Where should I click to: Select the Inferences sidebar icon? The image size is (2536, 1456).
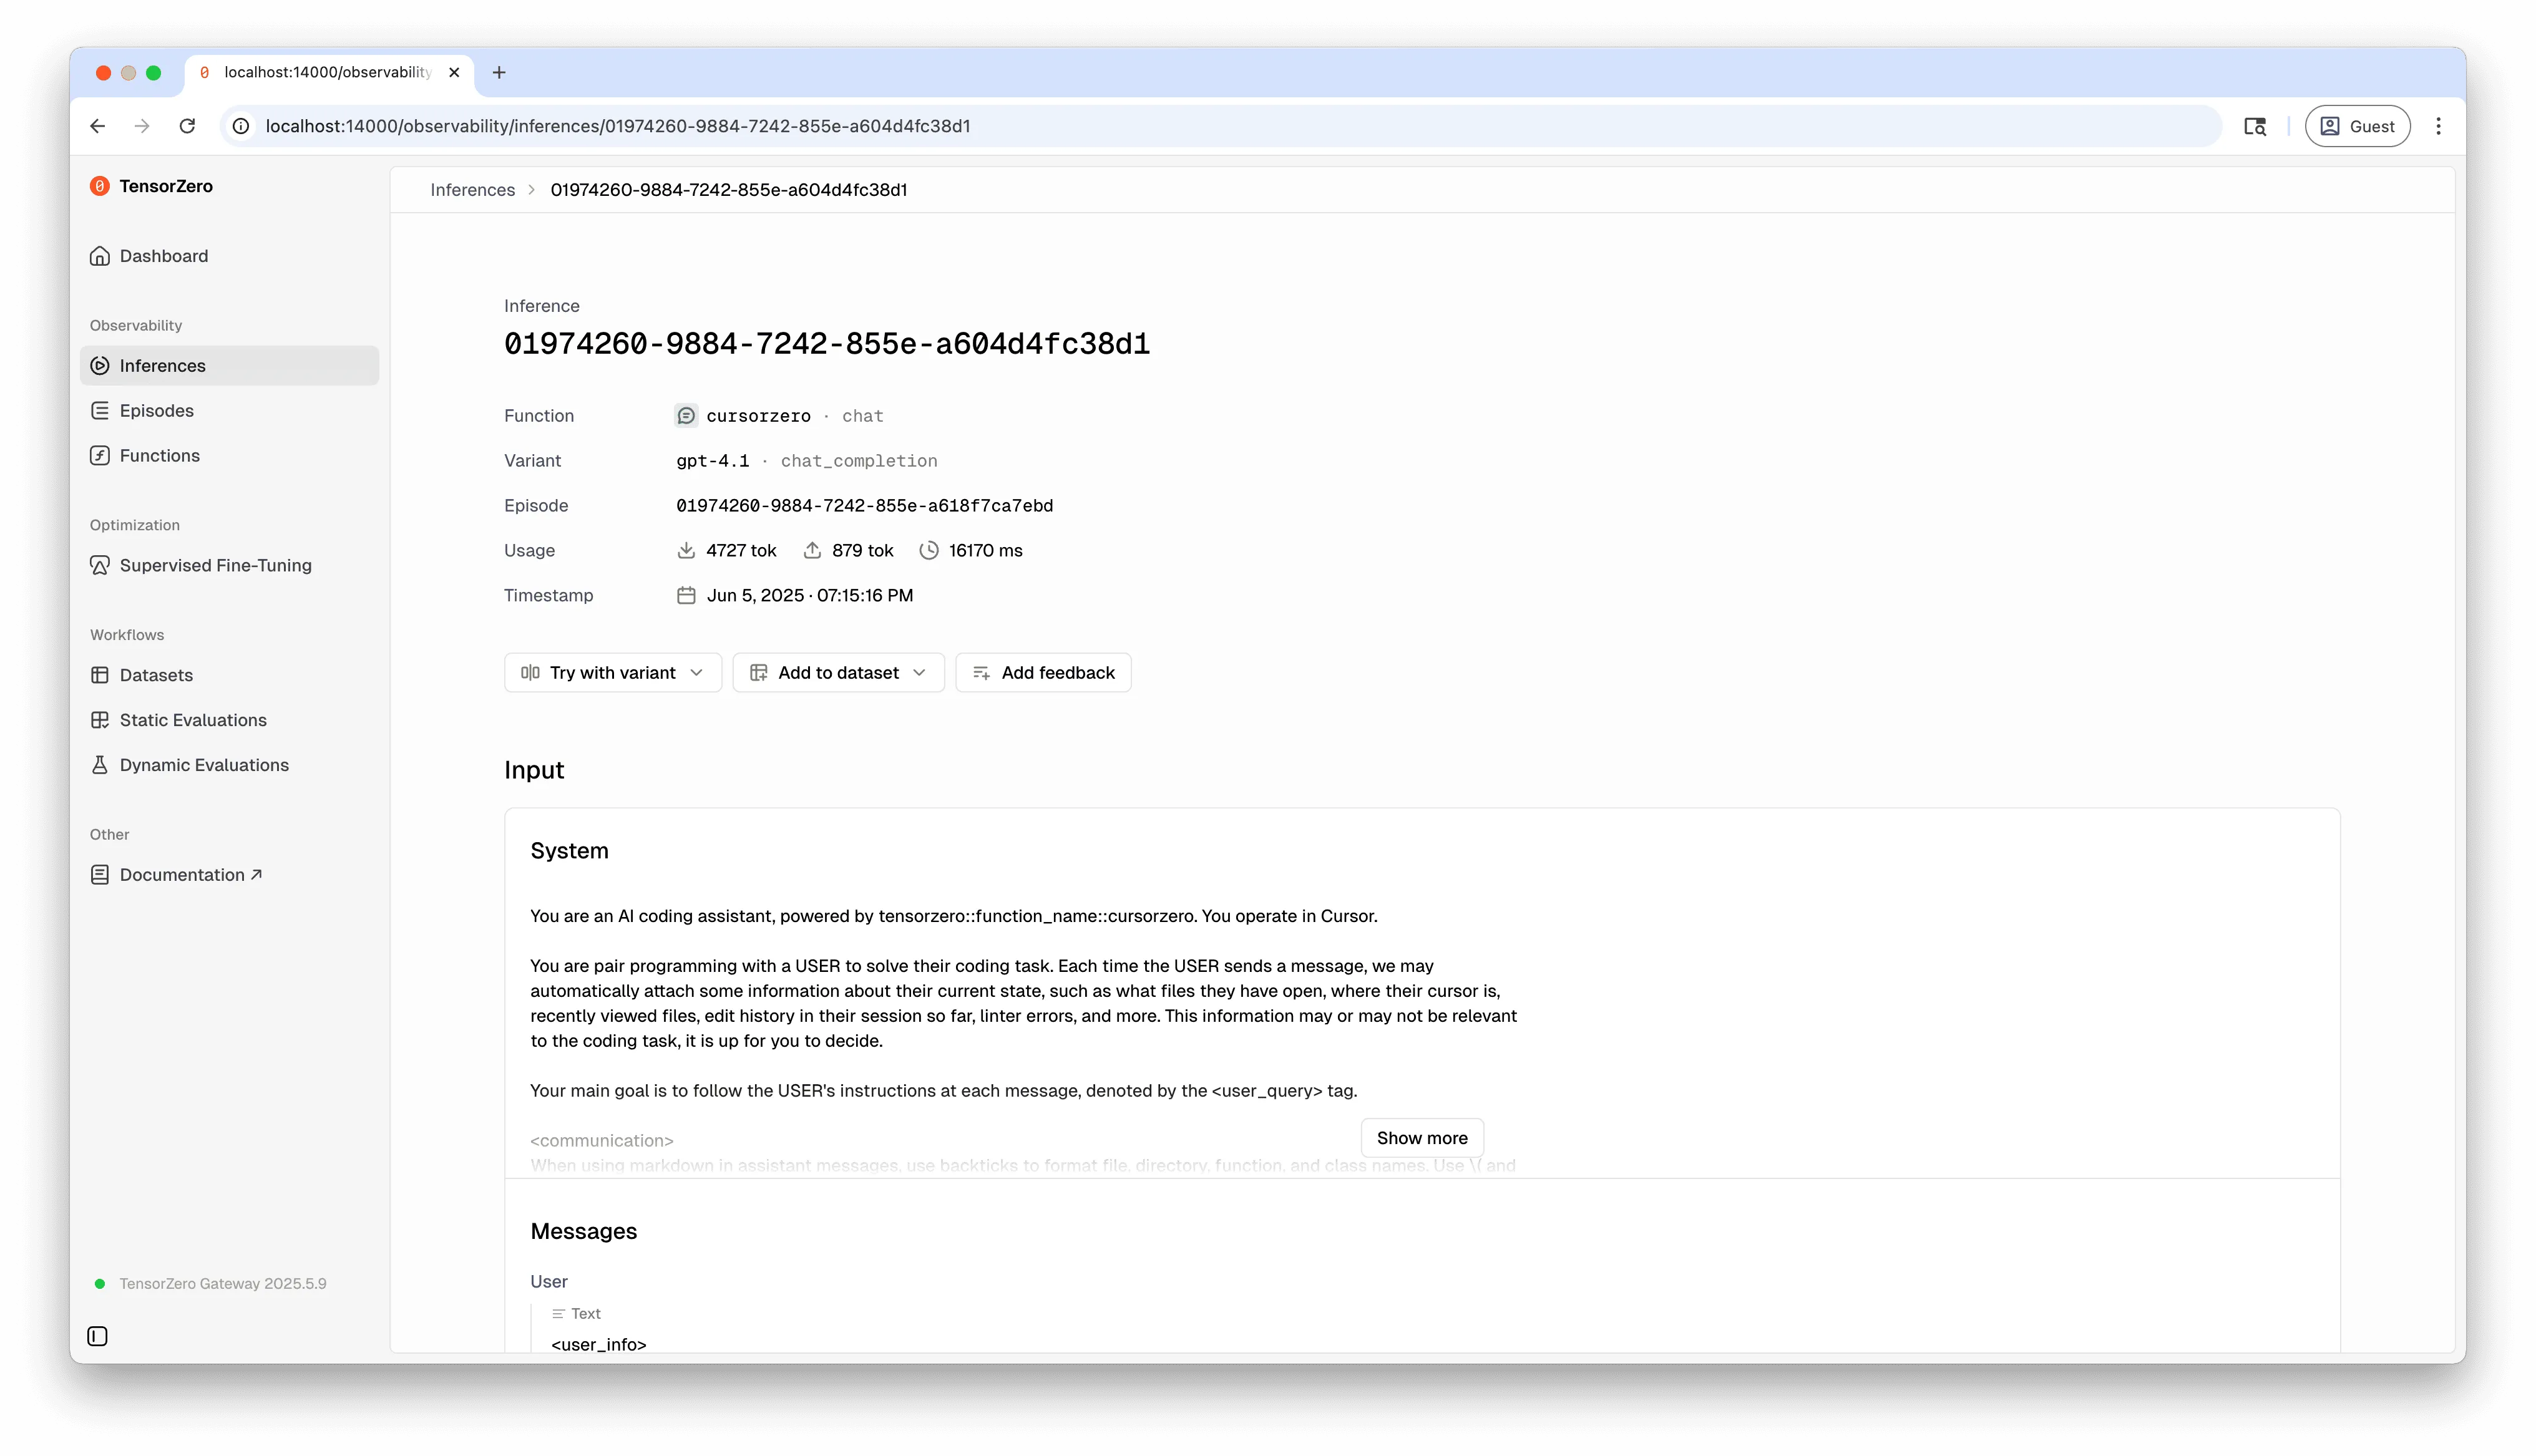(100, 365)
